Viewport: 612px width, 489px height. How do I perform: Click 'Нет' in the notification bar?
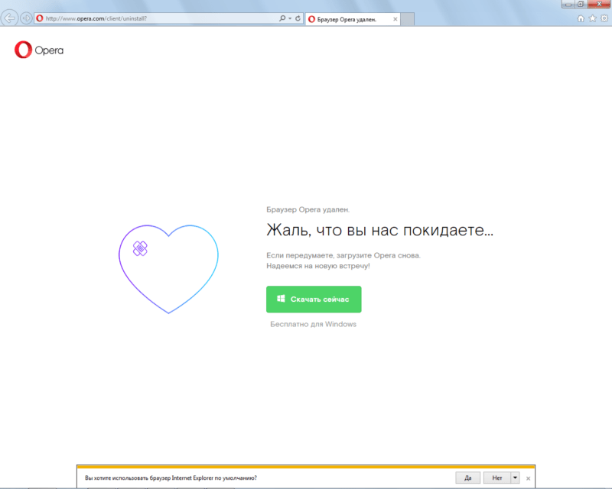(x=497, y=478)
